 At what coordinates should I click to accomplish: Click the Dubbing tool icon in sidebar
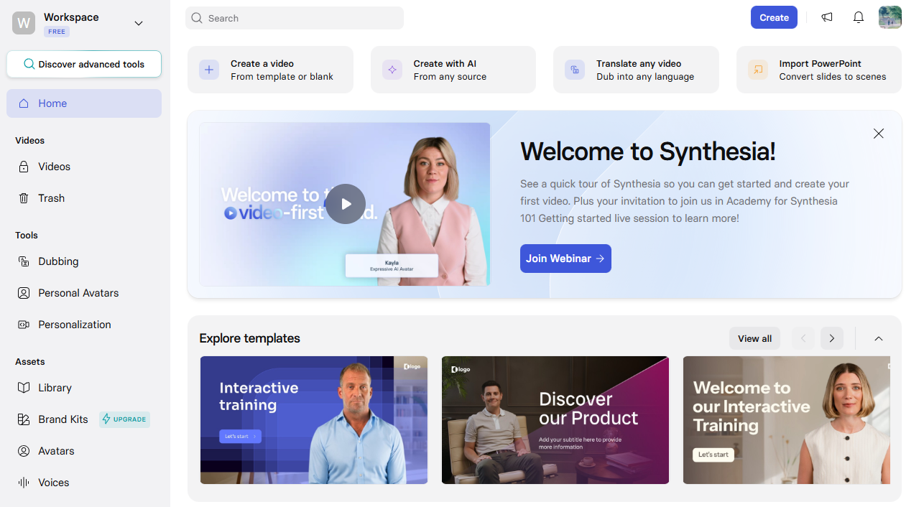pos(24,261)
